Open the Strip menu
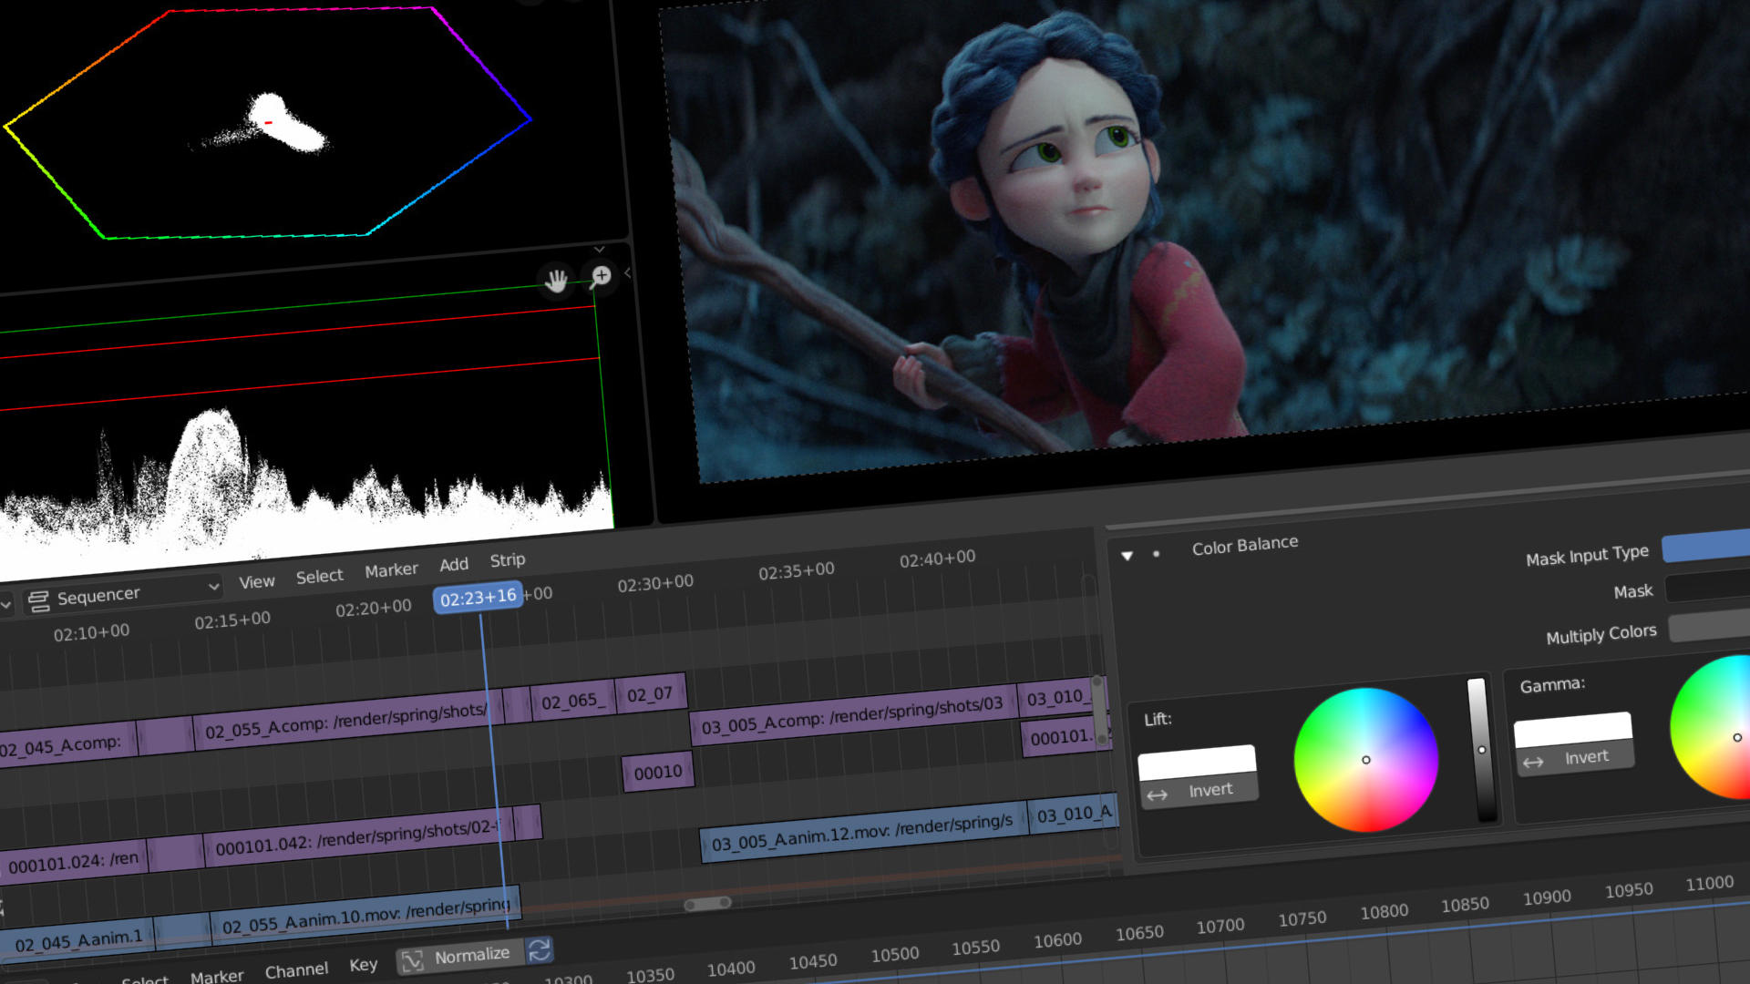Image resolution: width=1750 pixels, height=984 pixels. click(507, 559)
